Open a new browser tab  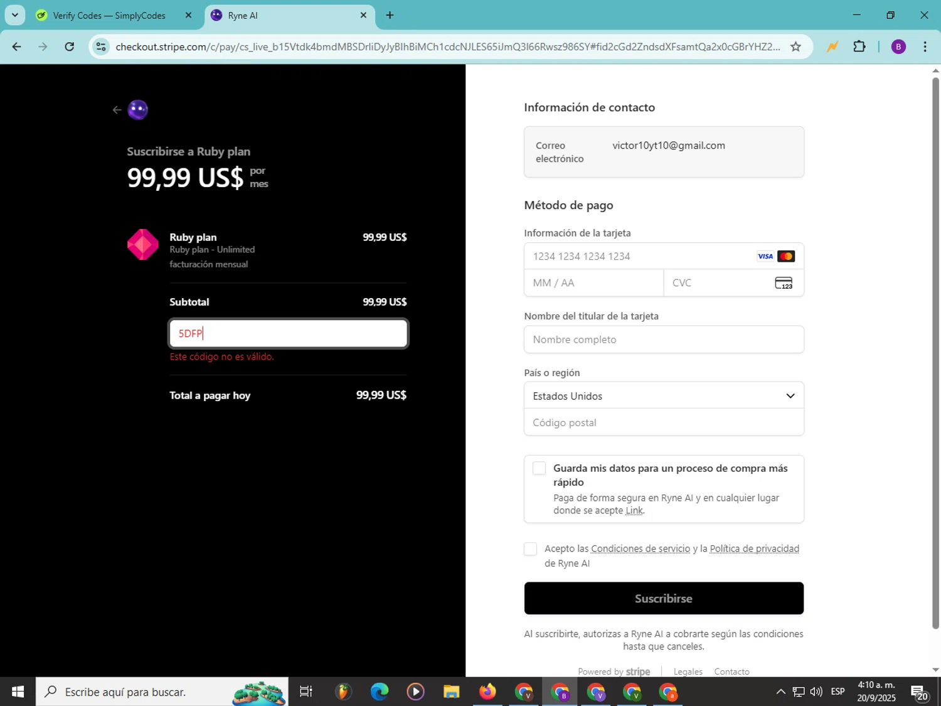coord(390,15)
